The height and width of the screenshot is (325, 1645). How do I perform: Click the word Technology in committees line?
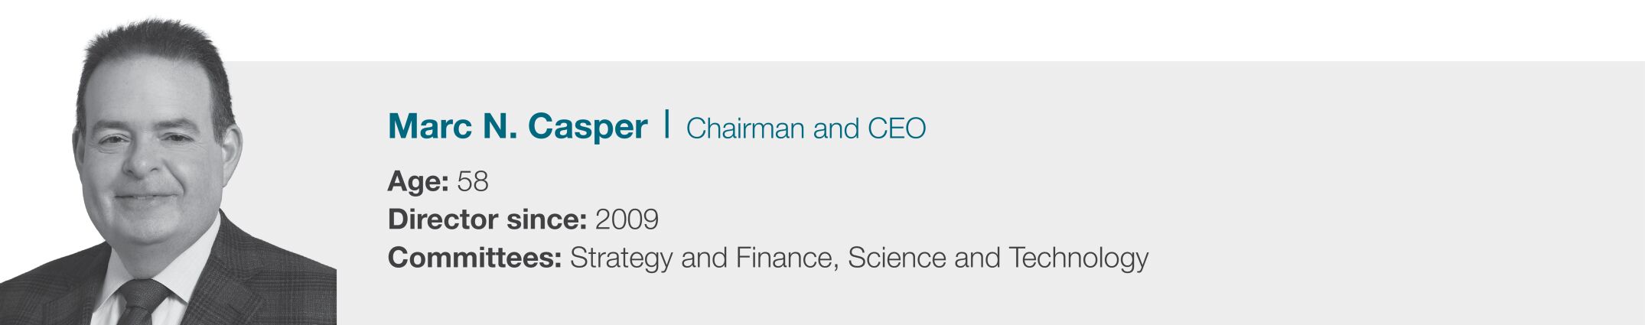tap(1078, 258)
